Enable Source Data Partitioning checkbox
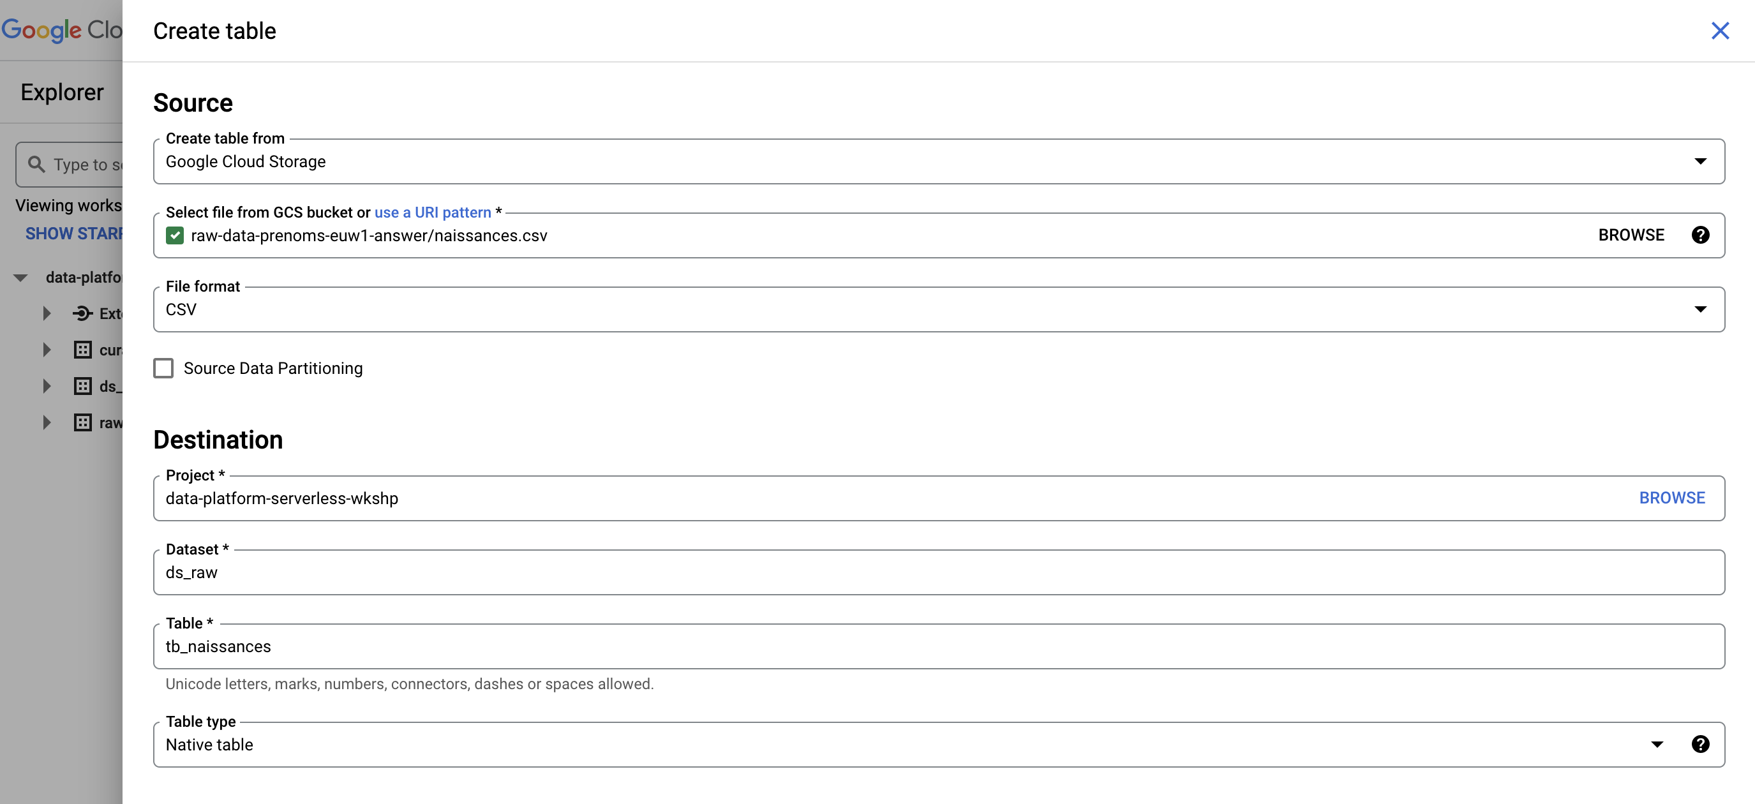1755x804 pixels. pyautogui.click(x=163, y=368)
